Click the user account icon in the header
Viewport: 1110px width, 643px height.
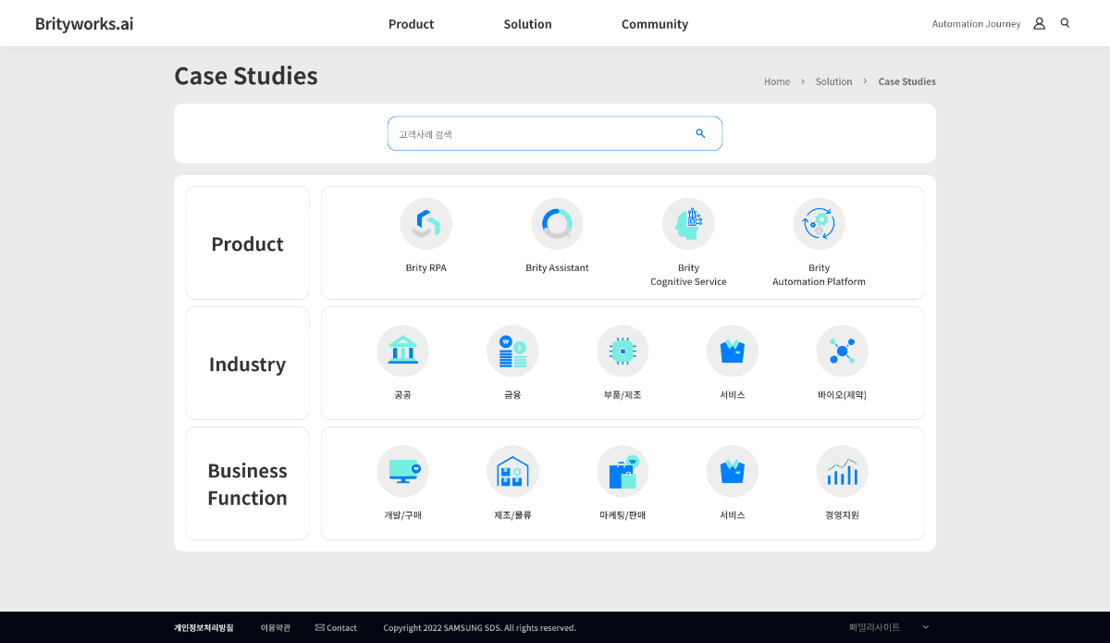tap(1039, 23)
